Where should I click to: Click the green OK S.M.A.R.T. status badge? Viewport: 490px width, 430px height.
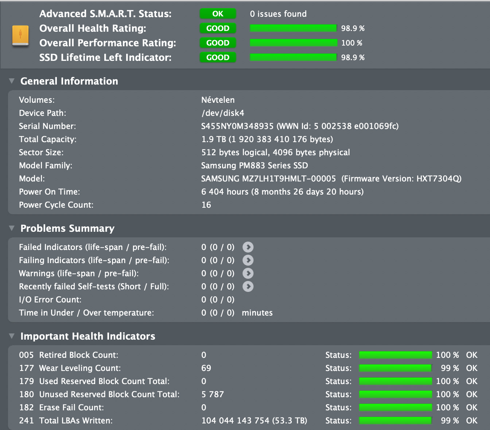point(218,14)
